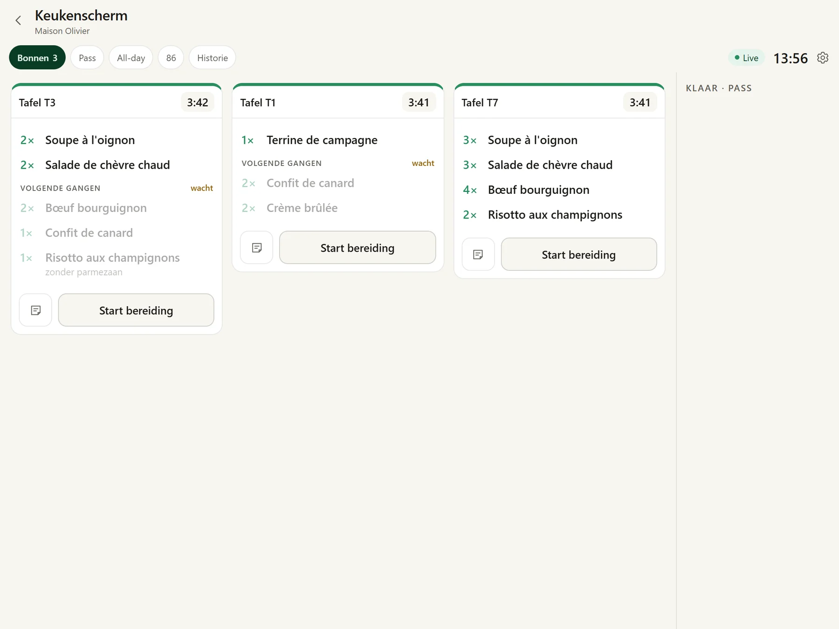Expand Volgende gangen on Tafel T1

pyautogui.click(x=338, y=163)
